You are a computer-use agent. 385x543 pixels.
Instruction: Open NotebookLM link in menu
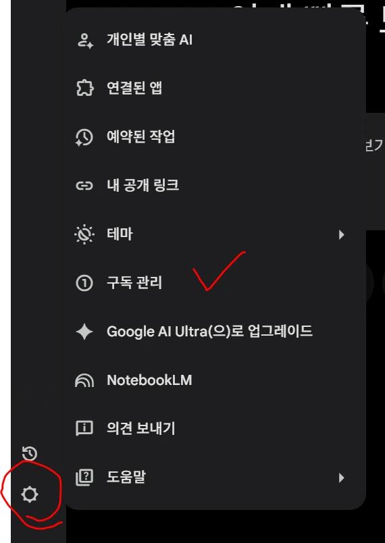click(215, 380)
